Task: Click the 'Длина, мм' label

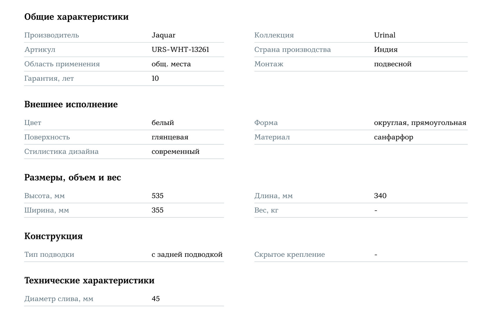Action: coord(273,196)
